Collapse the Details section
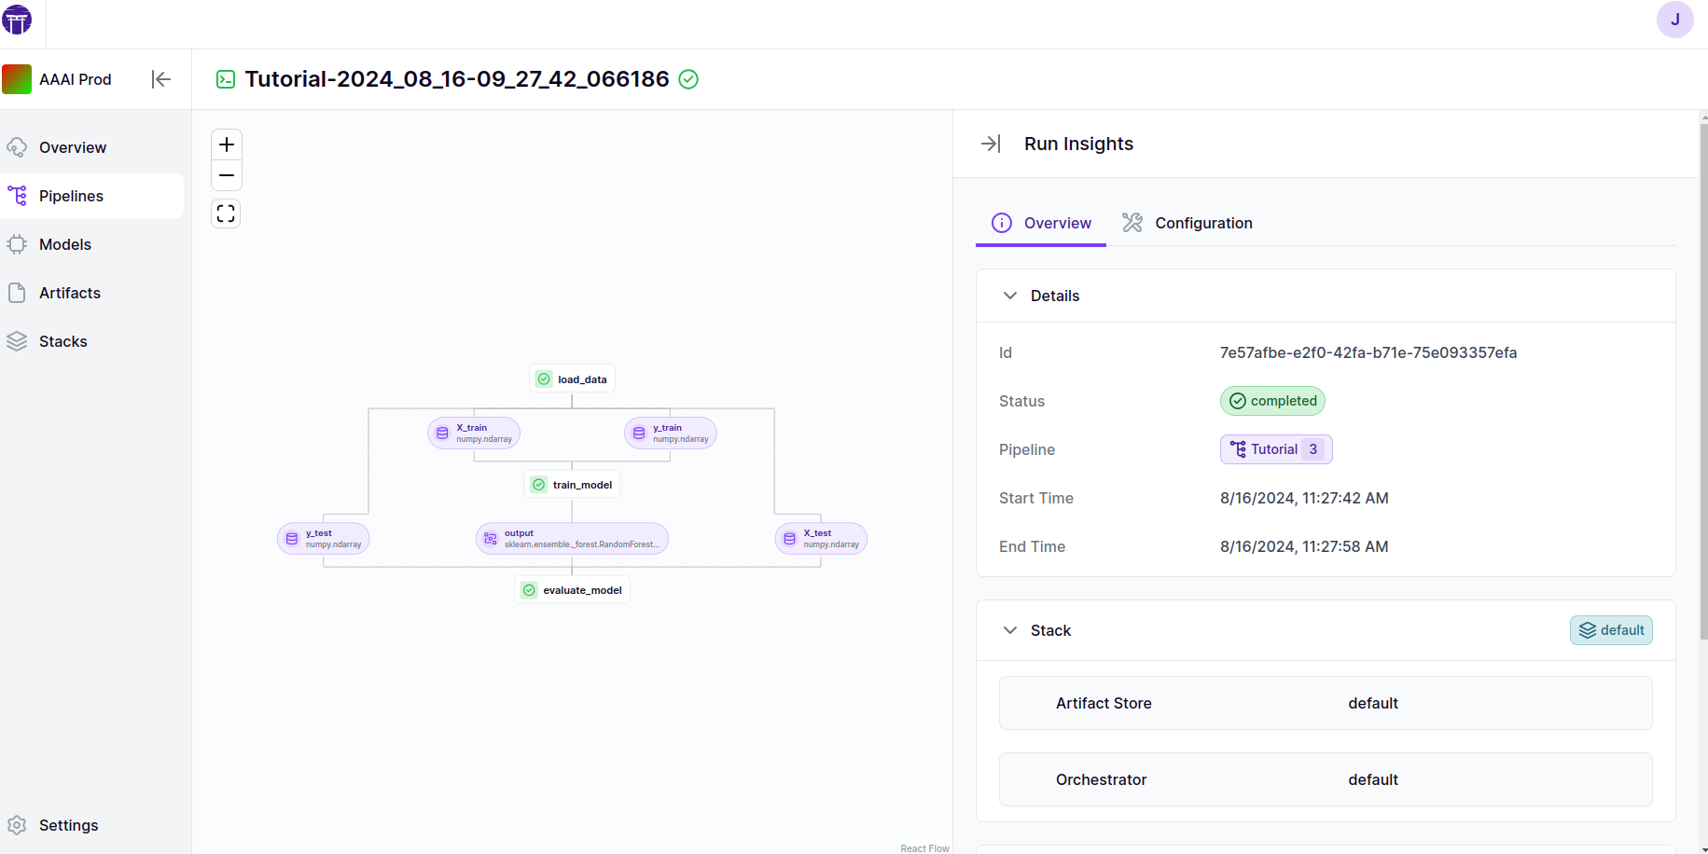1708x854 pixels. 1010,296
